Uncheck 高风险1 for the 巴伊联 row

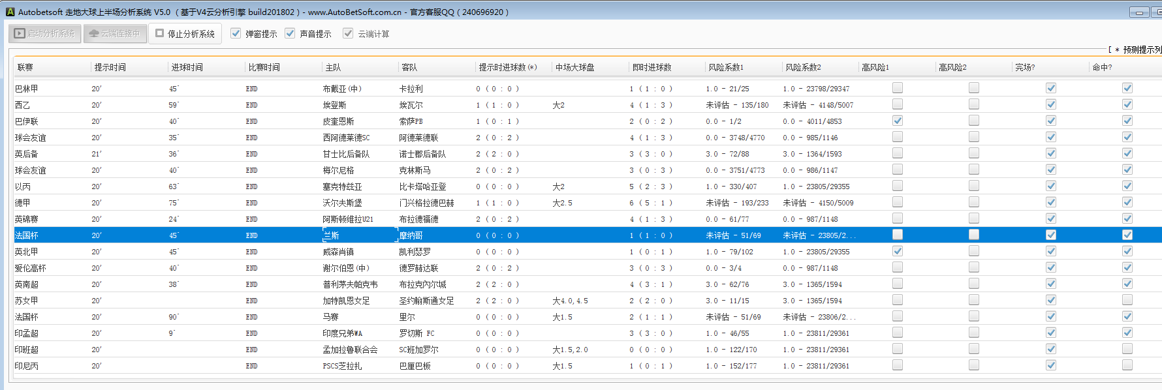tap(898, 121)
